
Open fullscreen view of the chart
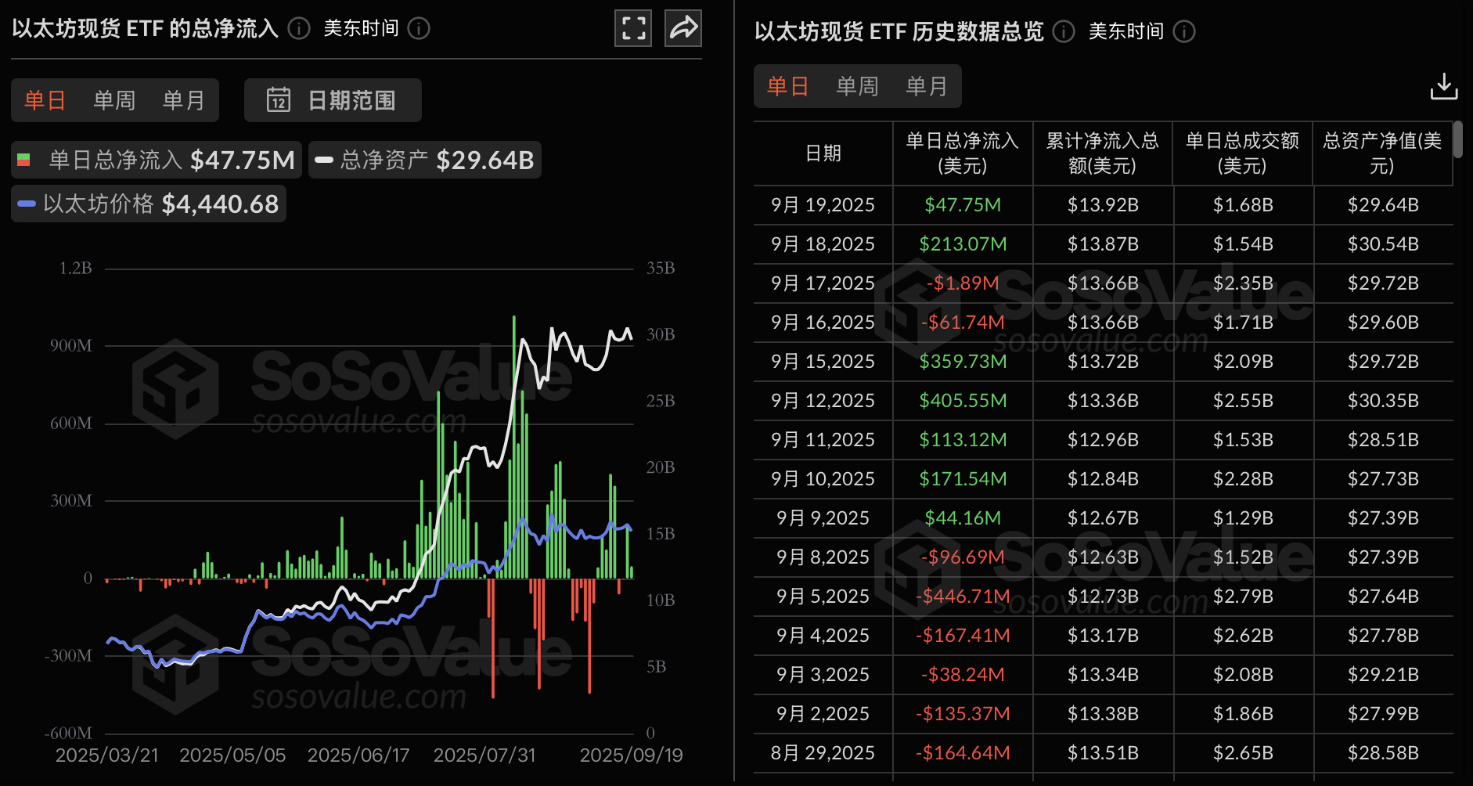(632, 27)
